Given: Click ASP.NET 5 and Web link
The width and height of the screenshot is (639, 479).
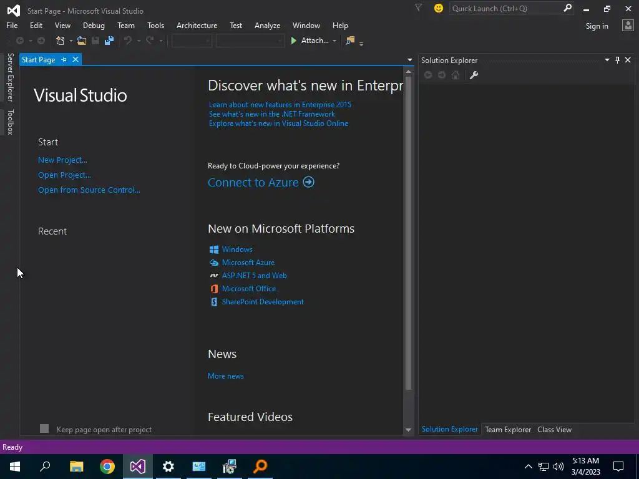Looking at the screenshot, I should [x=255, y=276].
